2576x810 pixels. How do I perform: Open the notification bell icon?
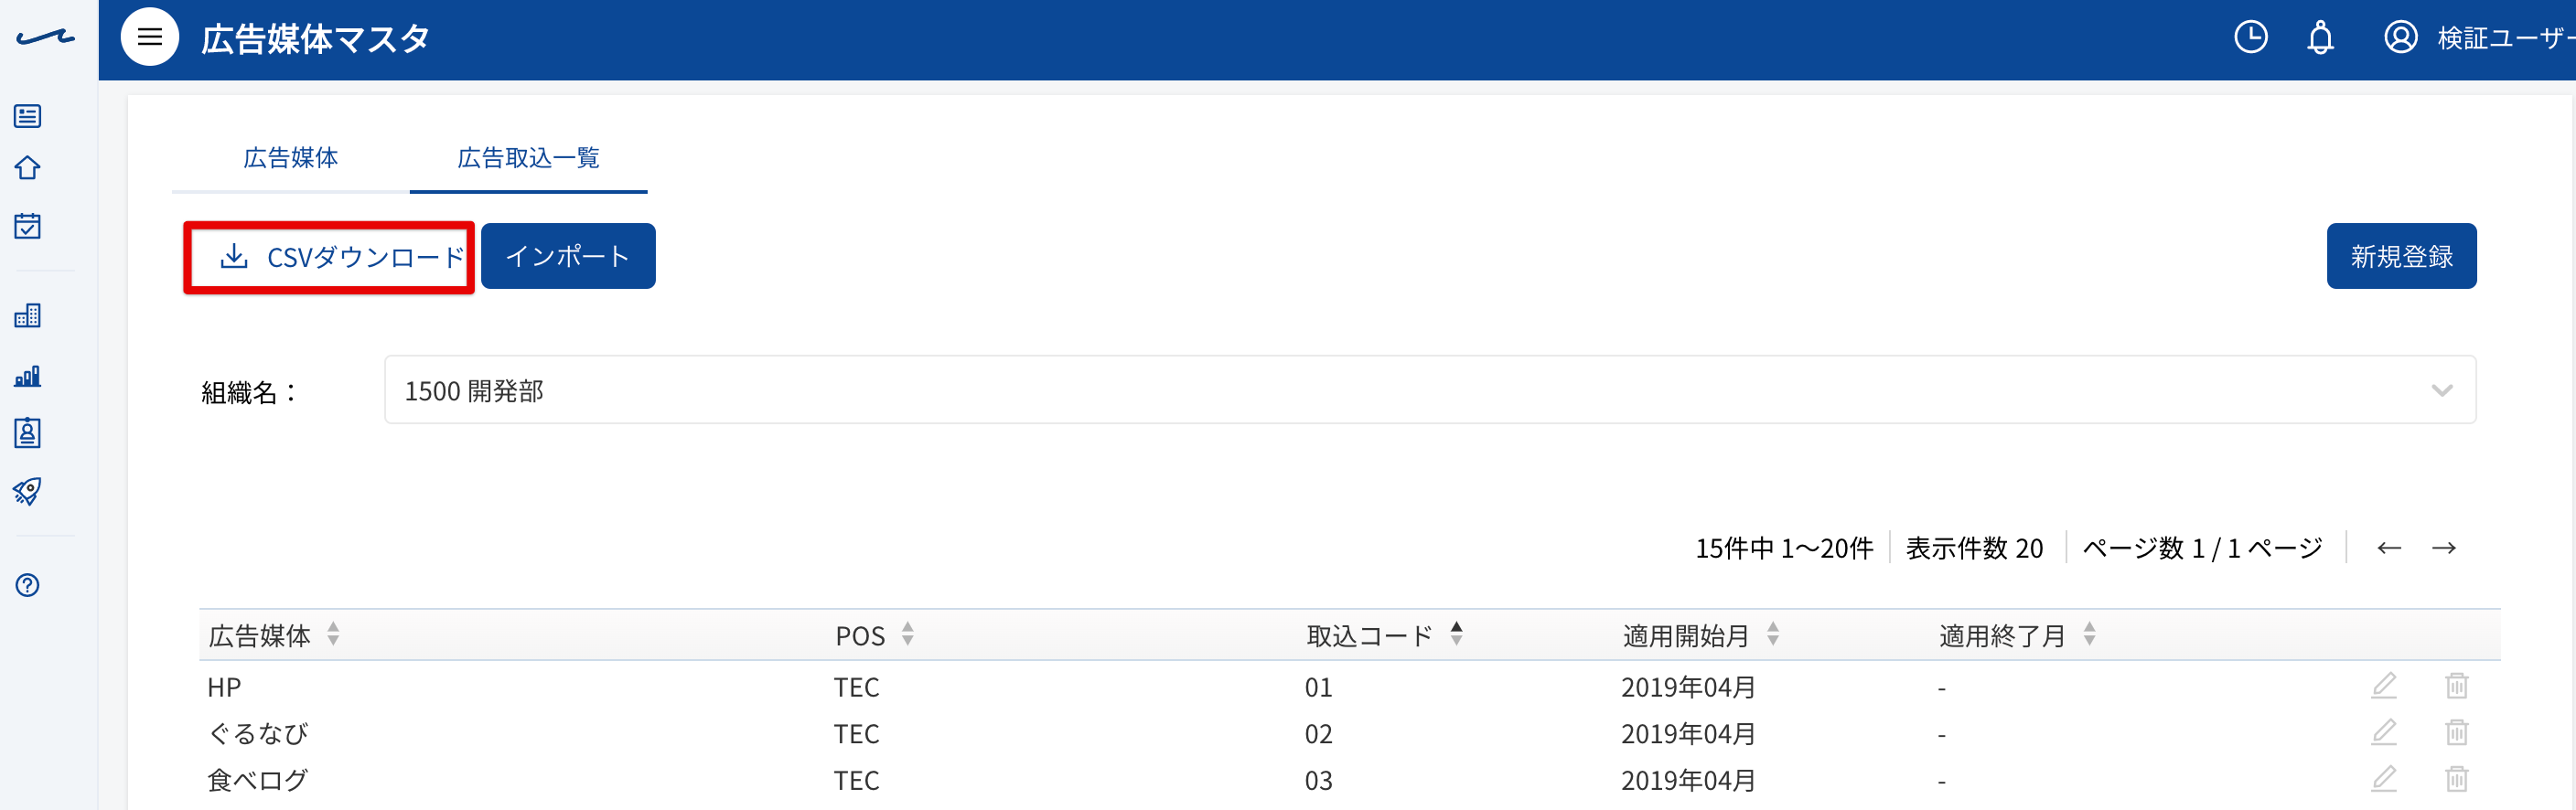pos(2320,38)
